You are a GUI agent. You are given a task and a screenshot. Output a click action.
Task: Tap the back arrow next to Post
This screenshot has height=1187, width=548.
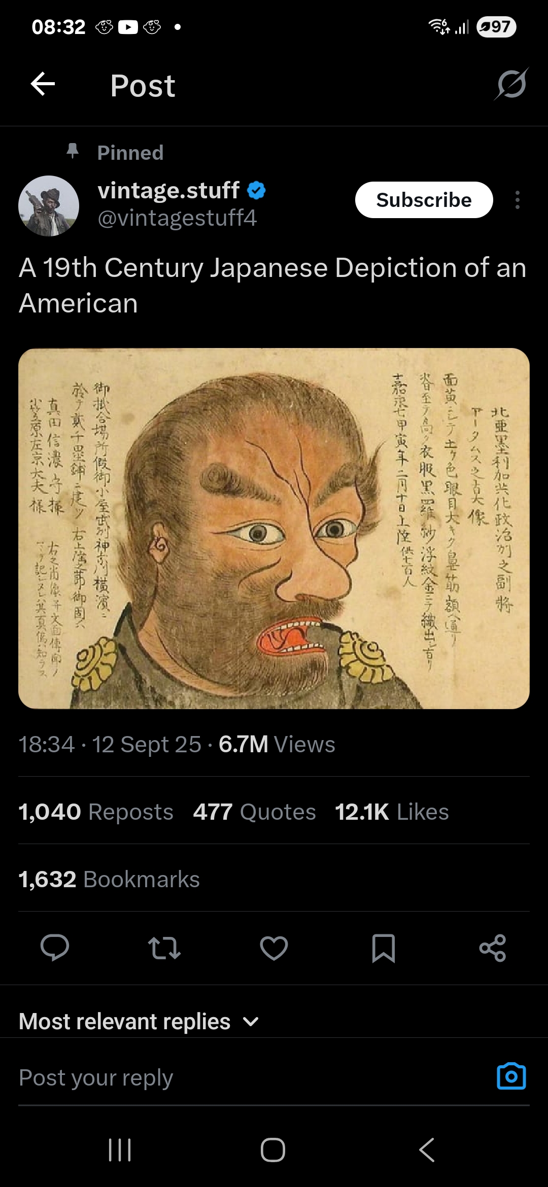(x=43, y=84)
